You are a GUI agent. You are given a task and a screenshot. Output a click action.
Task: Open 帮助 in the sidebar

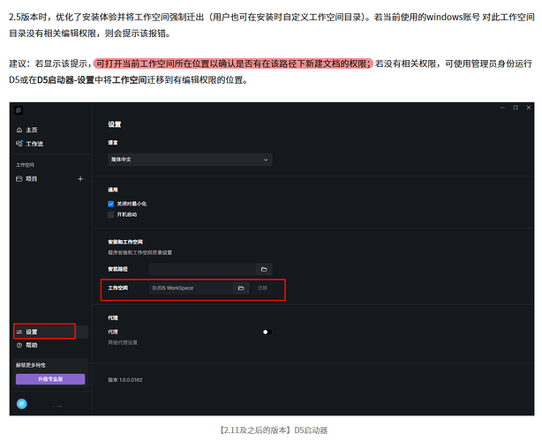(32, 345)
